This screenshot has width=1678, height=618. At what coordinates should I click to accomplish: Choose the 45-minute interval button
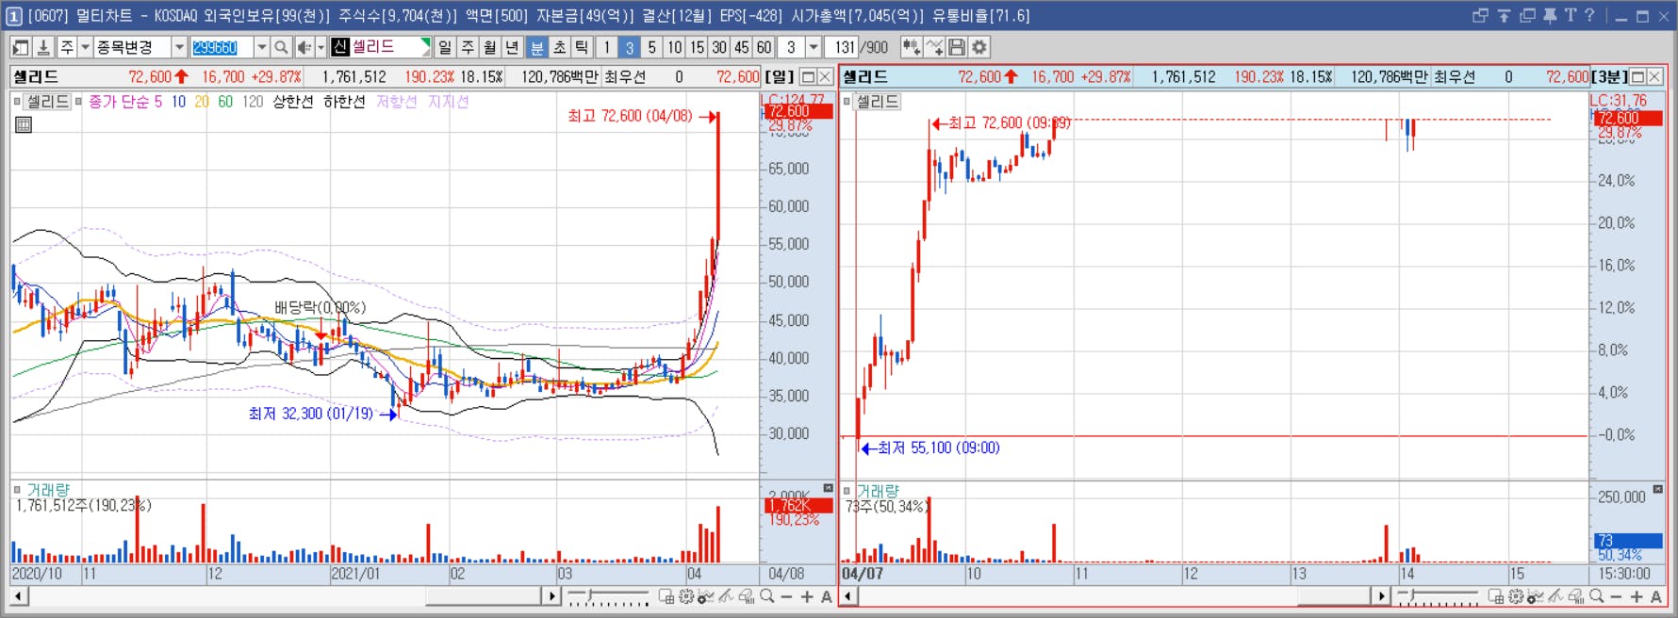pyautogui.click(x=742, y=47)
